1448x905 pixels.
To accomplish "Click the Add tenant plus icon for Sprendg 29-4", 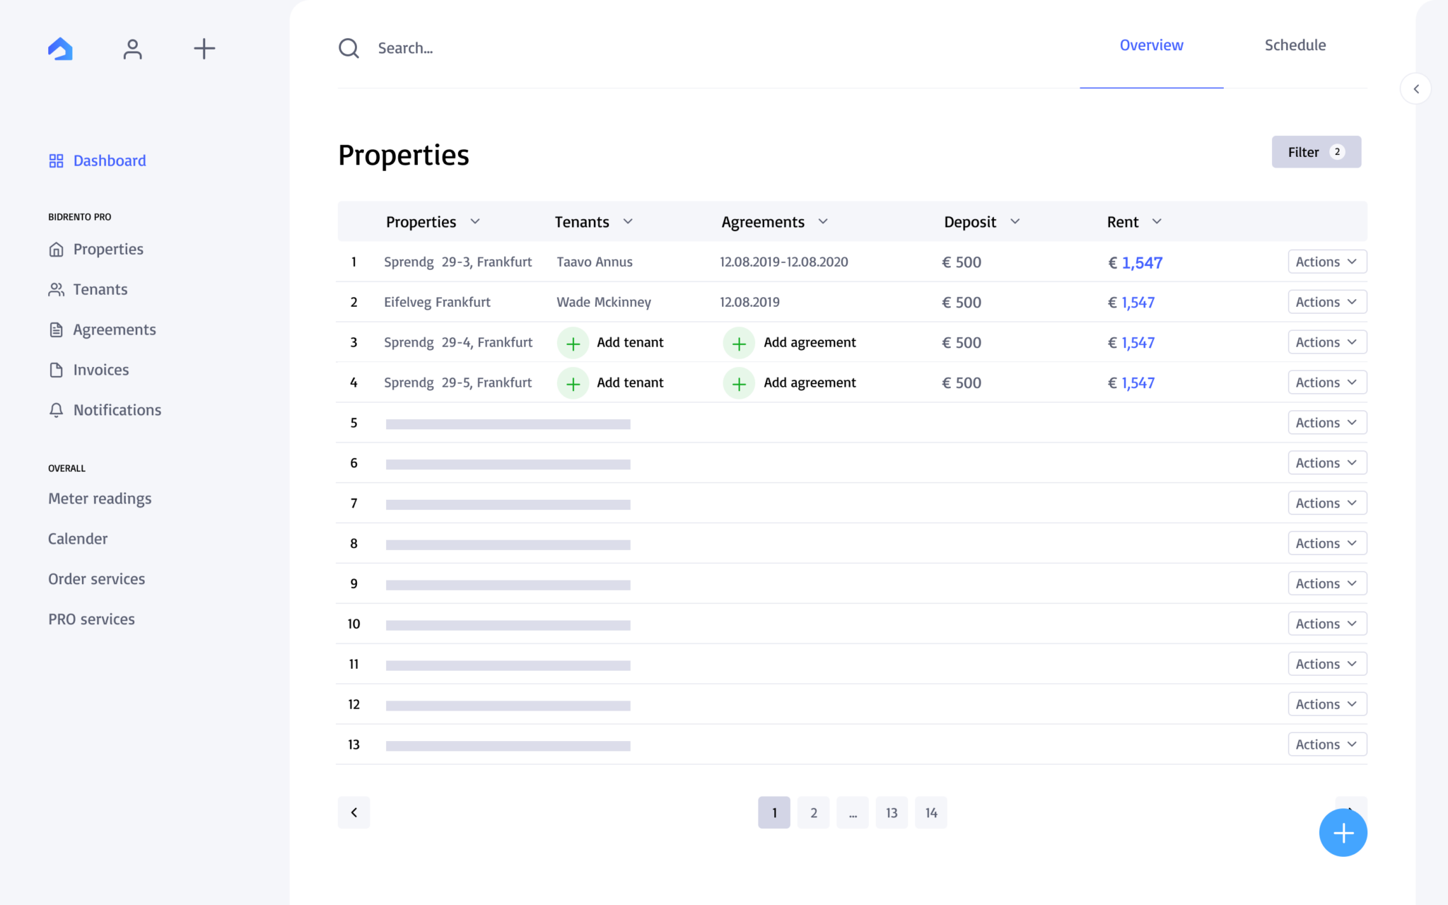I will (573, 342).
